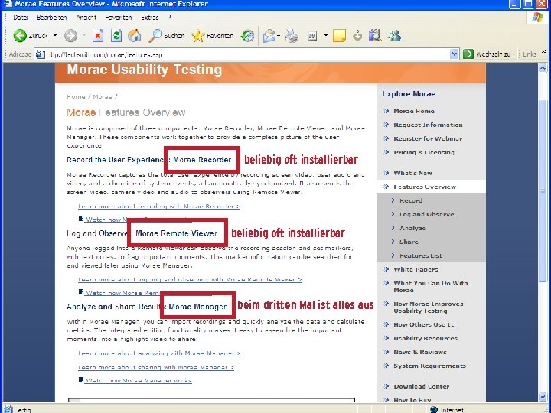Click the Edit with Word icon
Viewport: 551px width, 413px height.
312,35
